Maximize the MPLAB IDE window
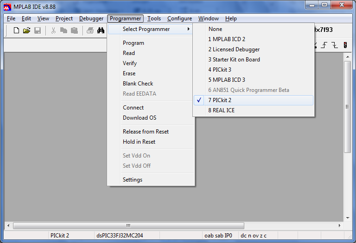The height and width of the screenshot is (243, 356). click(x=324, y=5)
